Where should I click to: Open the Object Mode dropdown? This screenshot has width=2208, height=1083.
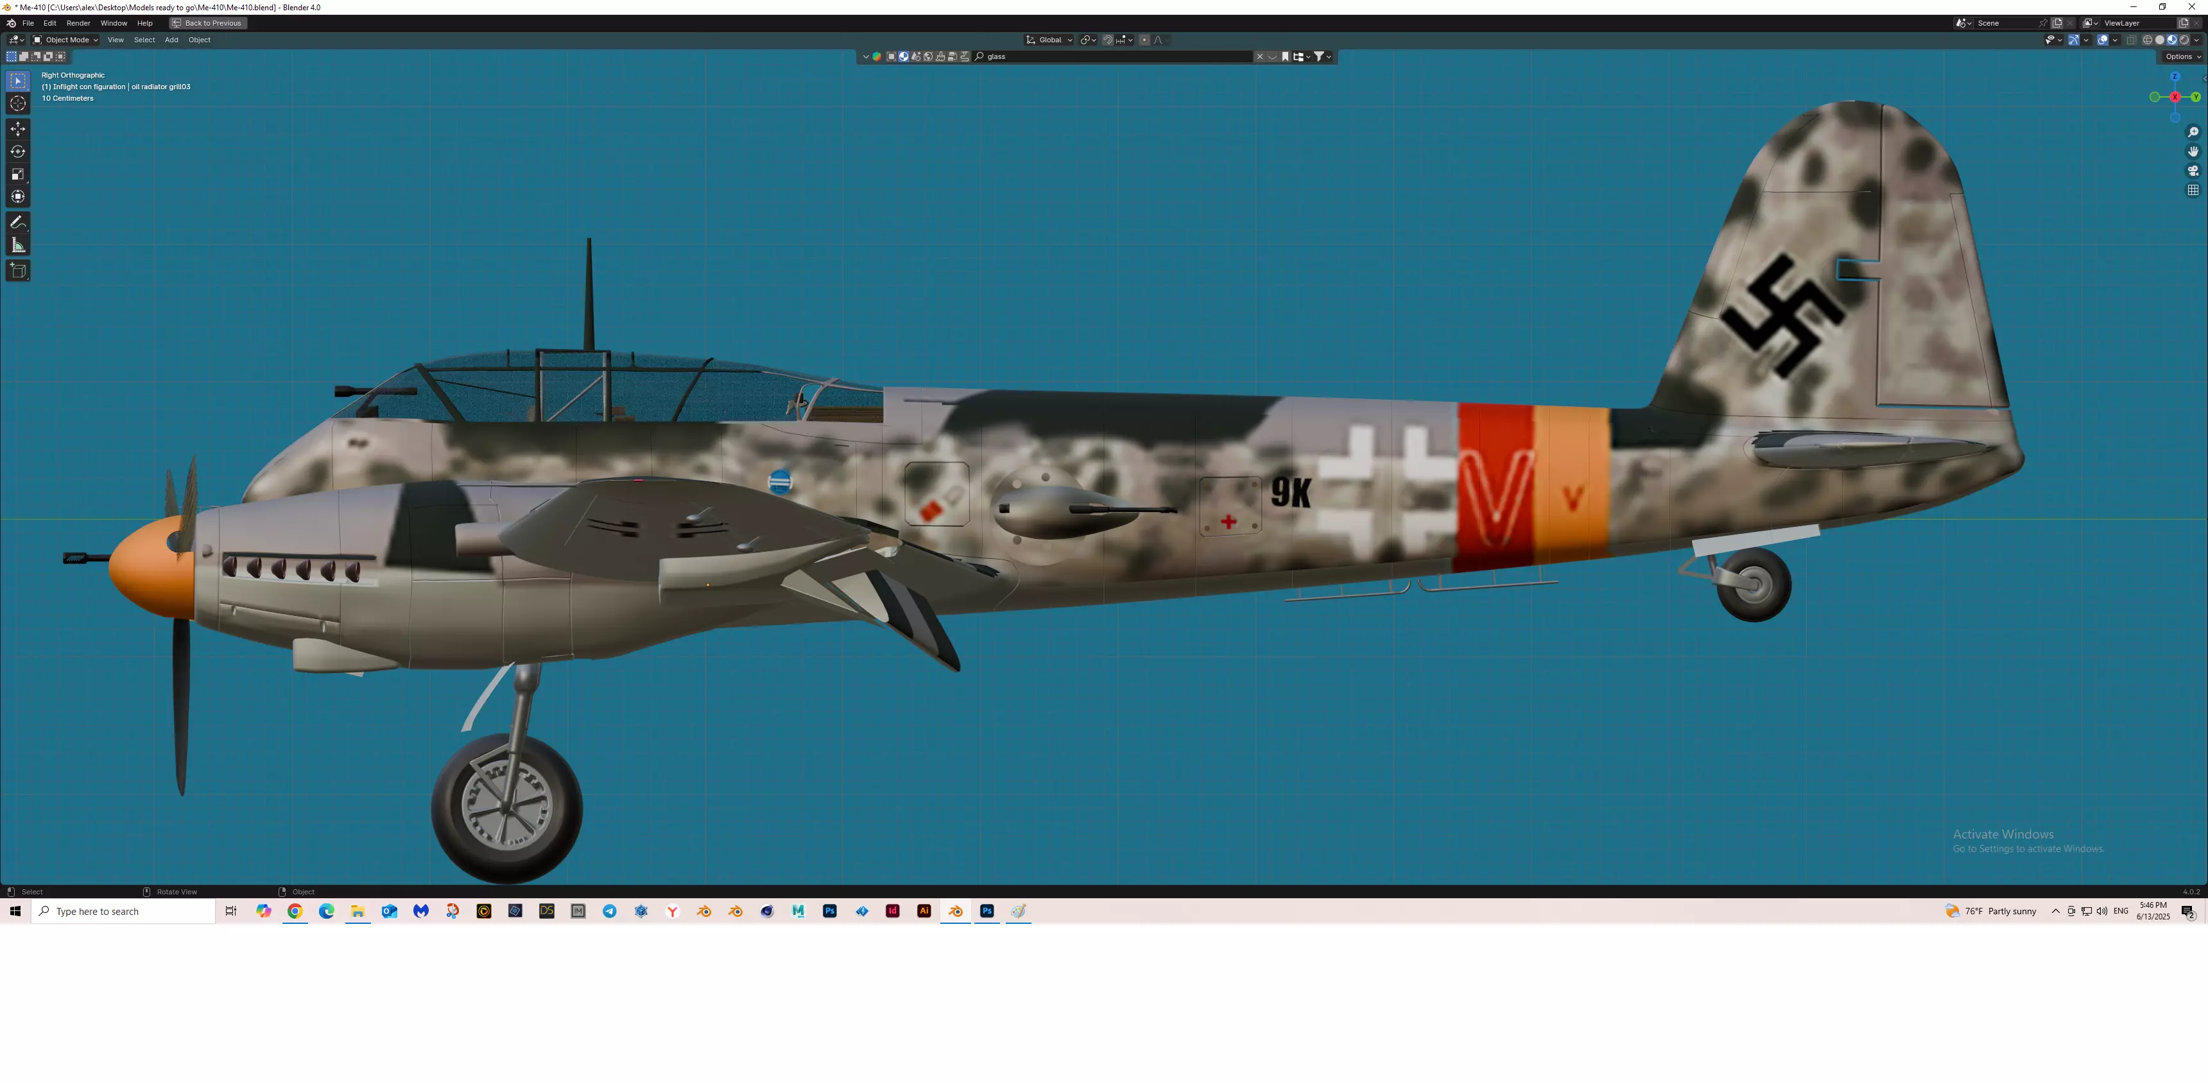pyautogui.click(x=65, y=39)
